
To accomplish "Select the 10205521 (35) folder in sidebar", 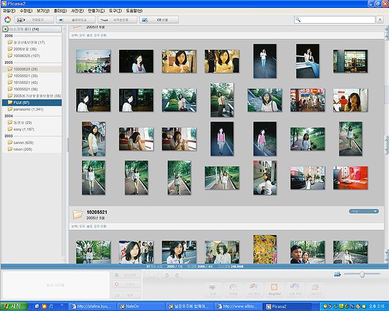I will (32, 76).
